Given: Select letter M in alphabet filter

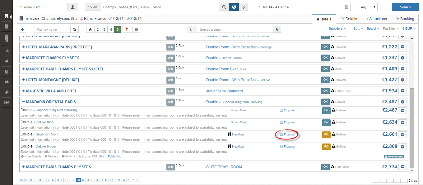Looking at the screenshot, I should point(79,180).
